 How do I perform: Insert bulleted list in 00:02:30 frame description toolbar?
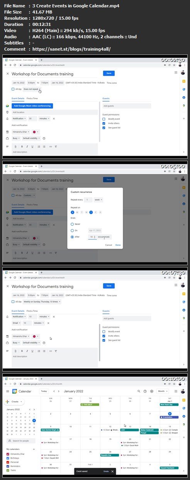tap(44, 146)
